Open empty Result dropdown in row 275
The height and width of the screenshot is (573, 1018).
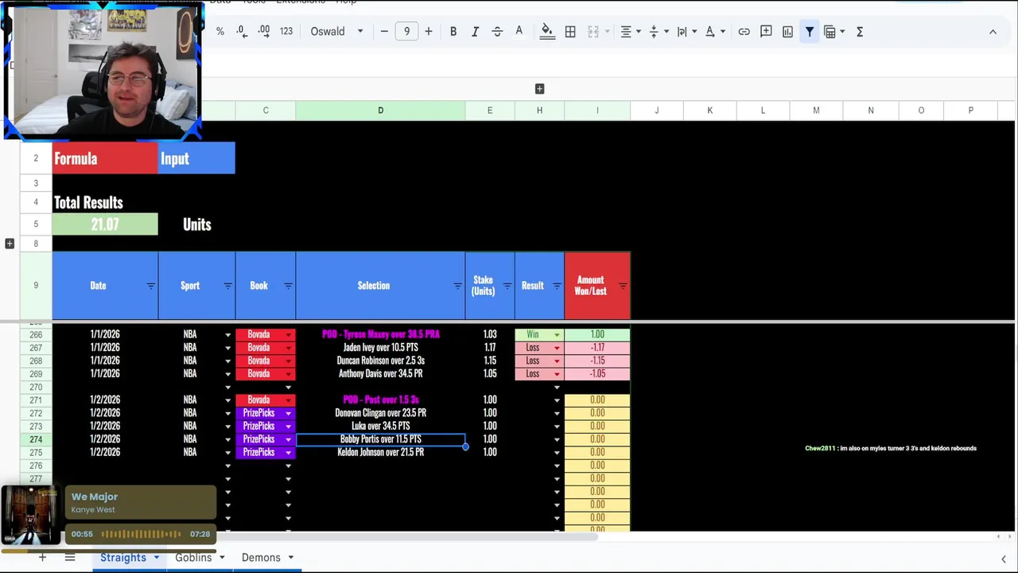[x=557, y=453]
